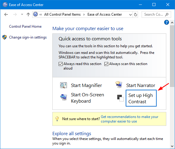Click the High Contrast icon

[120, 98]
